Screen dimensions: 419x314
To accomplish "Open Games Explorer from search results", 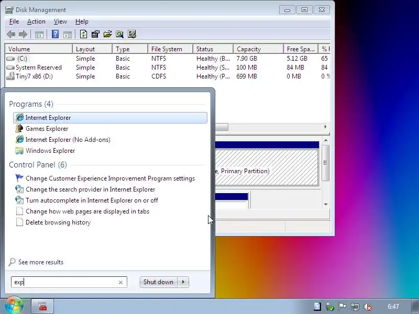I will point(110,129).
